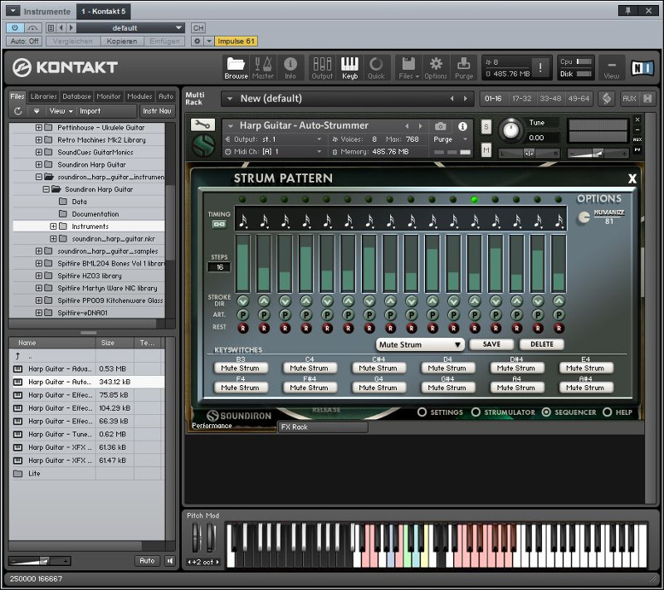664x590 pixels.
Task: Open the View dropdown in browser
Action: point(61,111)
